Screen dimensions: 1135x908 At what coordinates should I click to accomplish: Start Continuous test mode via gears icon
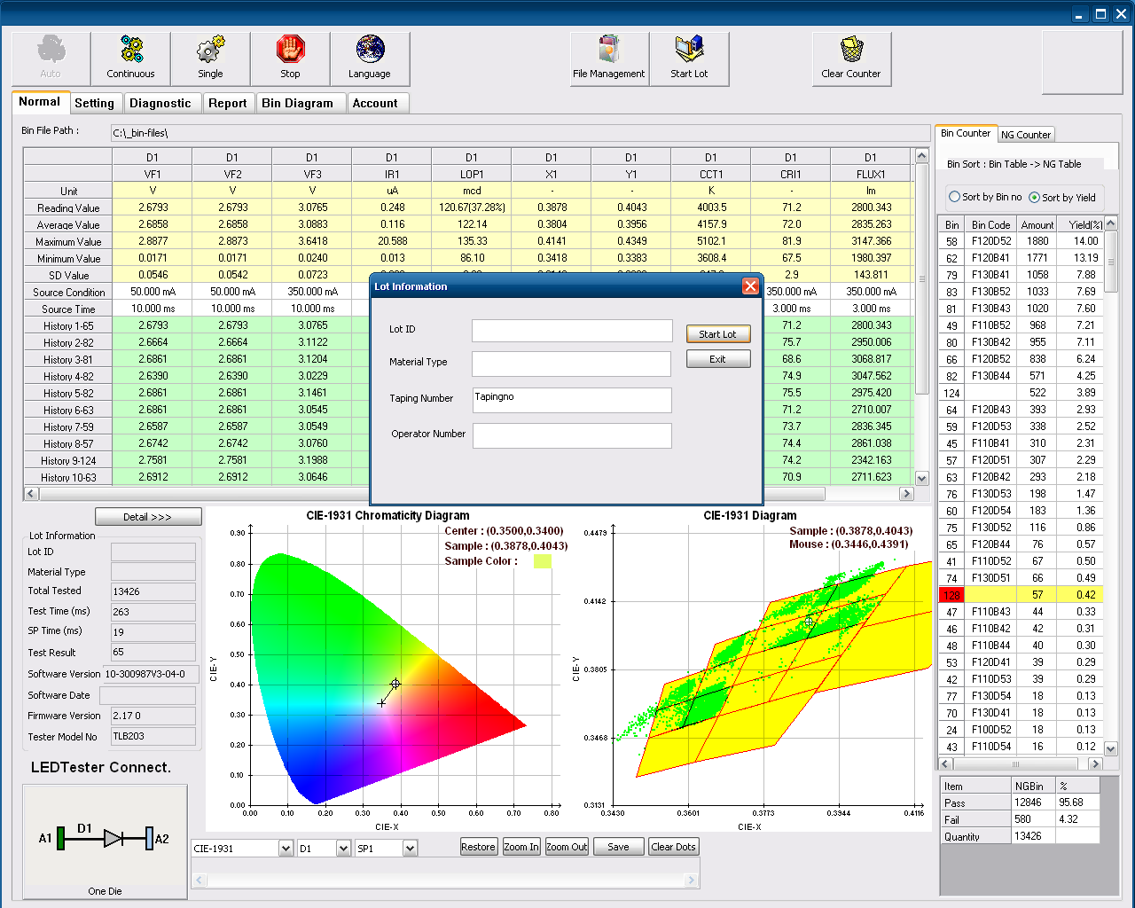pos(130,59)
